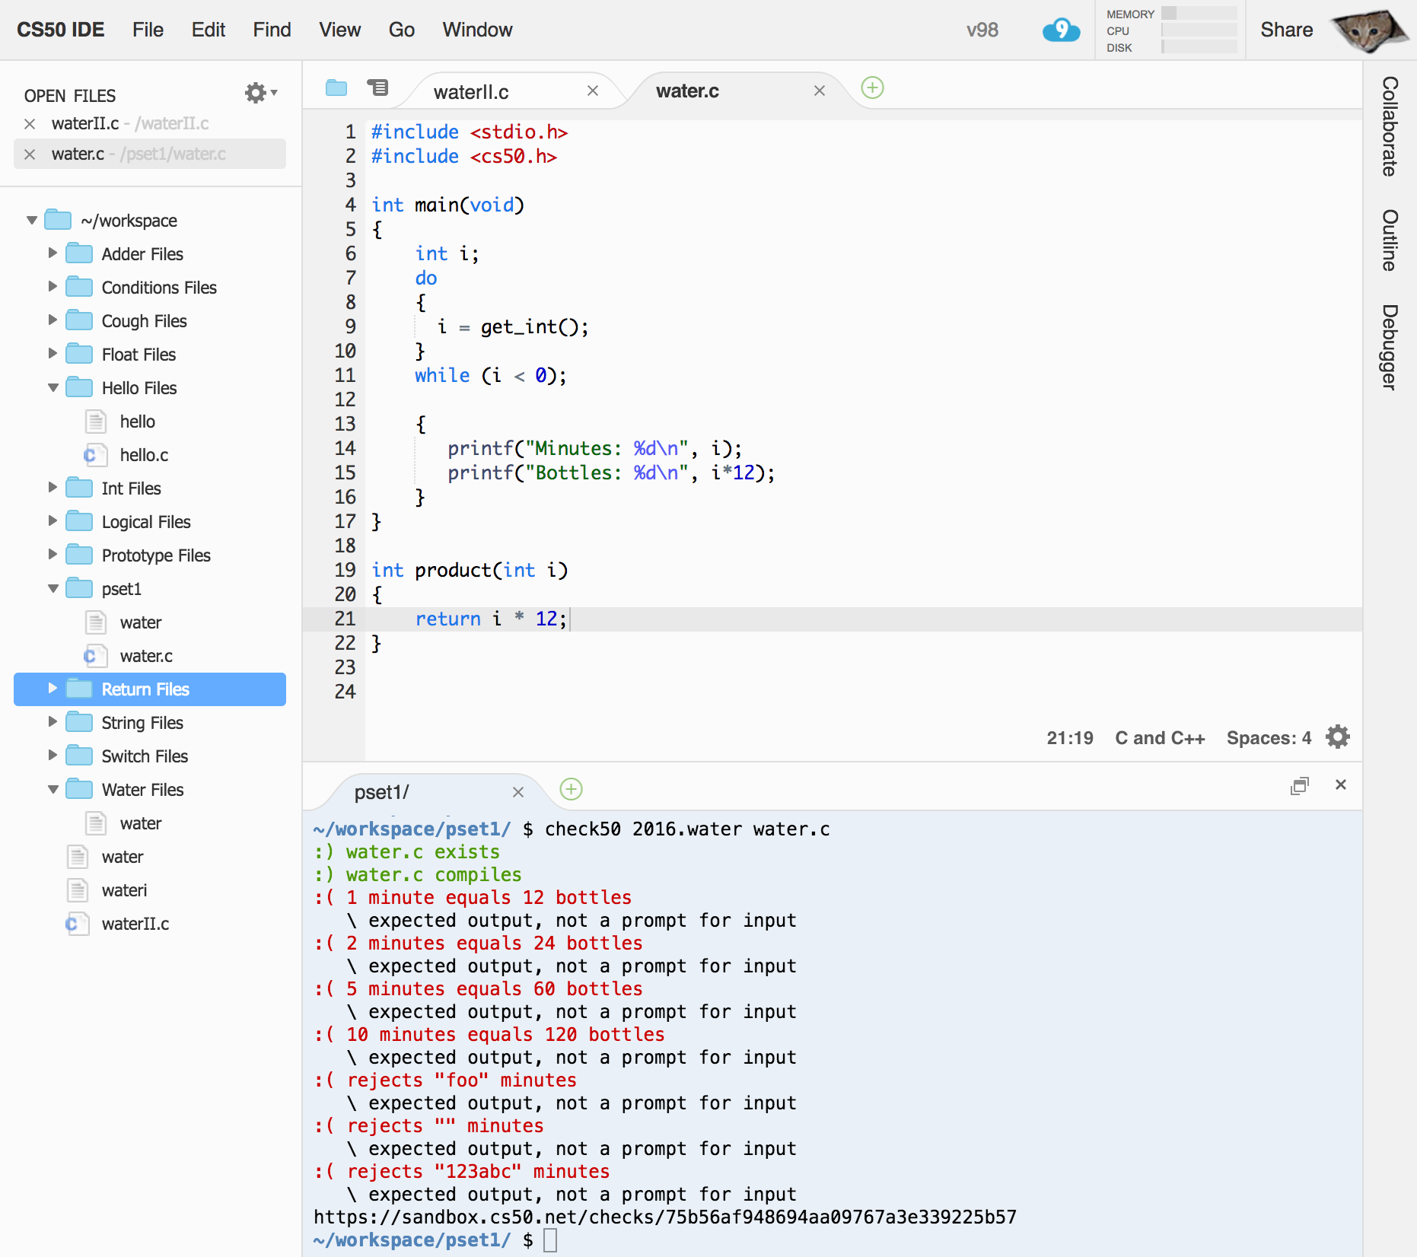Viewport: 1417px width, 1257px height.
Task: Expand the Conditions Files folder
Action: point(53,287)
